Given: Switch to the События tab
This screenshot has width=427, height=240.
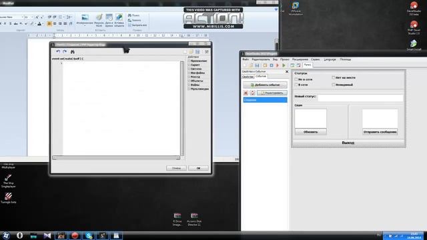Looking at the screenshot, I should [261, 77].
